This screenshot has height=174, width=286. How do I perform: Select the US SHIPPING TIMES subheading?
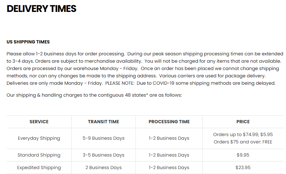(x=28, y=42)
